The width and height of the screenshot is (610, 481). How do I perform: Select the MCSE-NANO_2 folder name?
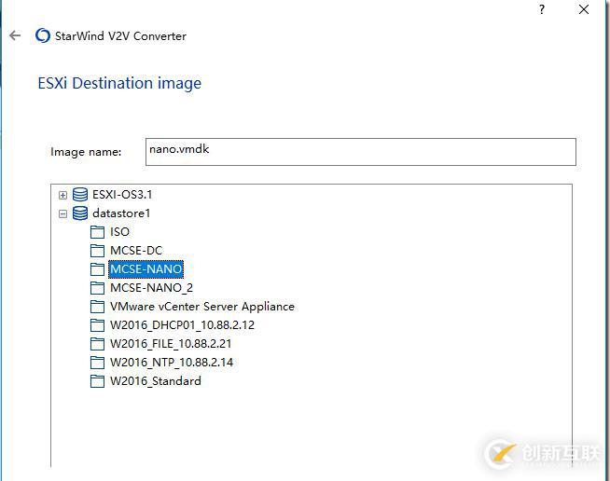pyautogui.click(x=151, y=288)
